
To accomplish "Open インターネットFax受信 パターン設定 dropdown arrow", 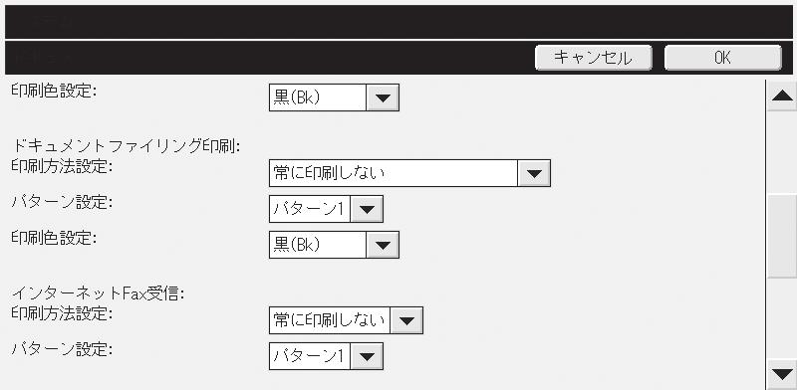I will (x=367, y=356).
